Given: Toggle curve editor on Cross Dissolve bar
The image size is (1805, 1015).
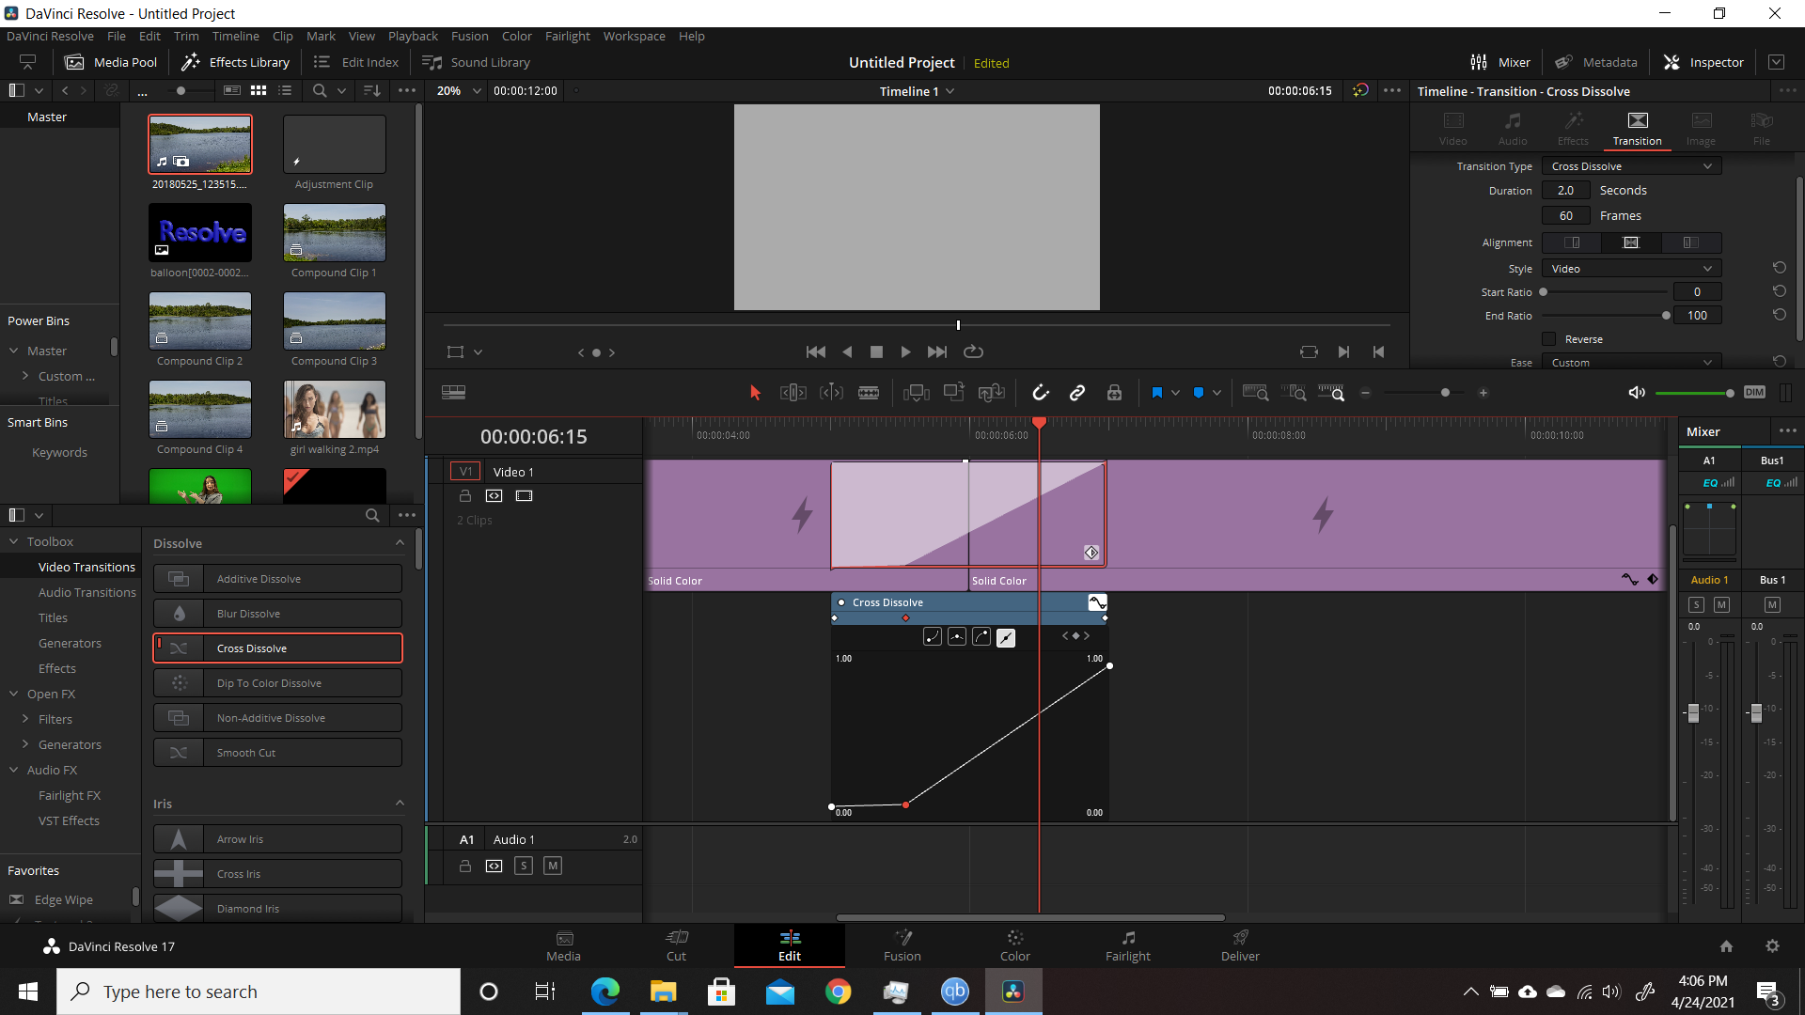Looking at the screenshot, I should click(1097, 602).
